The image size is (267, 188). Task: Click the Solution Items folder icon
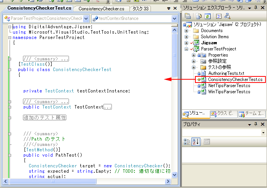(x=196, y=37)
